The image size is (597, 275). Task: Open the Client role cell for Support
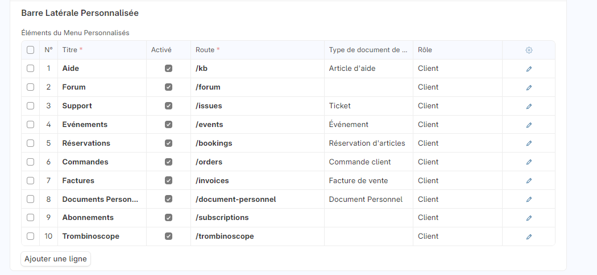(457, 106)
